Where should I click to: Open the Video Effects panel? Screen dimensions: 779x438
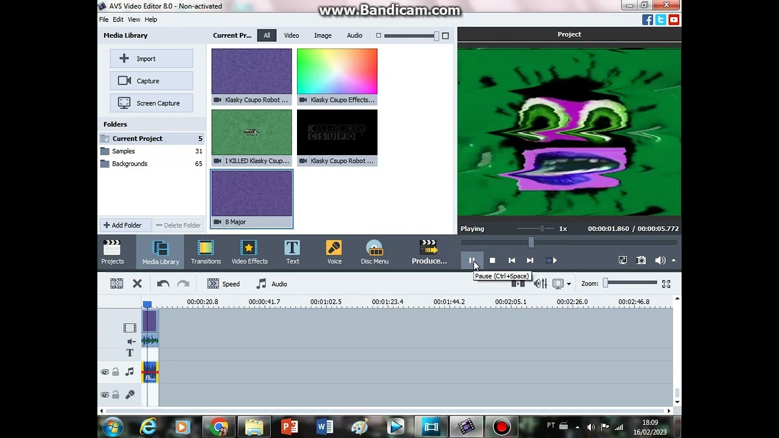click(250, 252)
